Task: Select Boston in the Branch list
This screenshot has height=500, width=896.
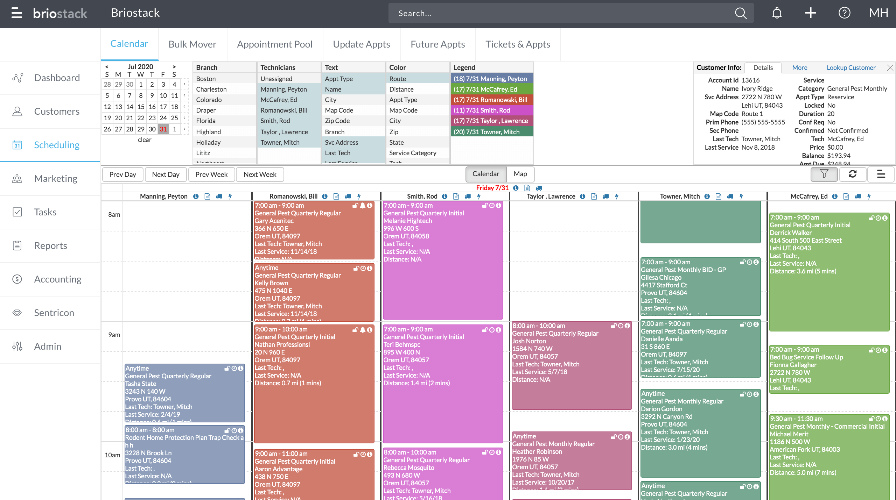Action: coord(225,79)
